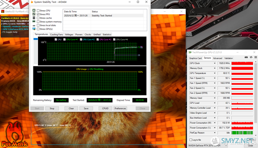Switch to Clocks tab
Screen dimensions: 258x148
88,34
